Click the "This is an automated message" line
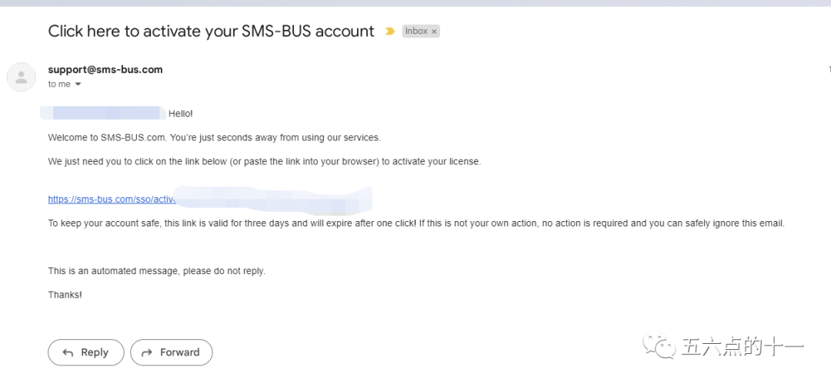831x383 pixels. [156, 271]
